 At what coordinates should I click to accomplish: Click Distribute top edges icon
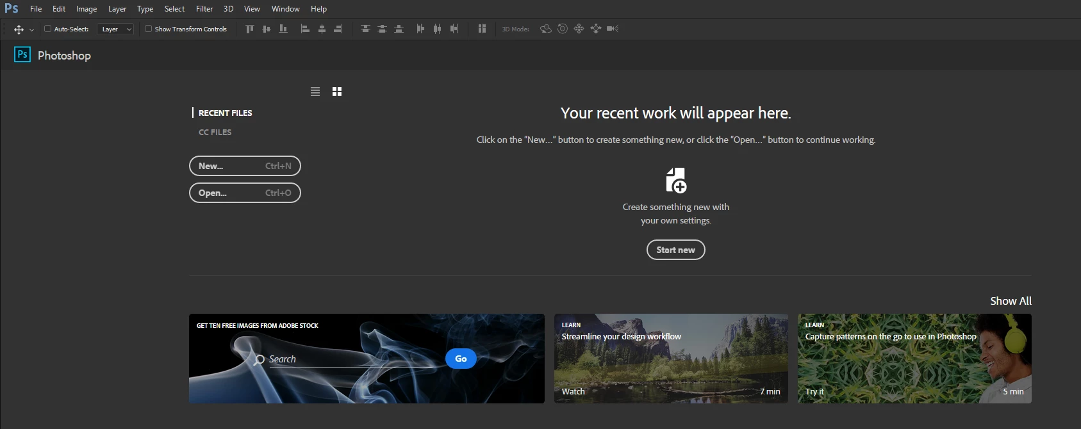365,29
